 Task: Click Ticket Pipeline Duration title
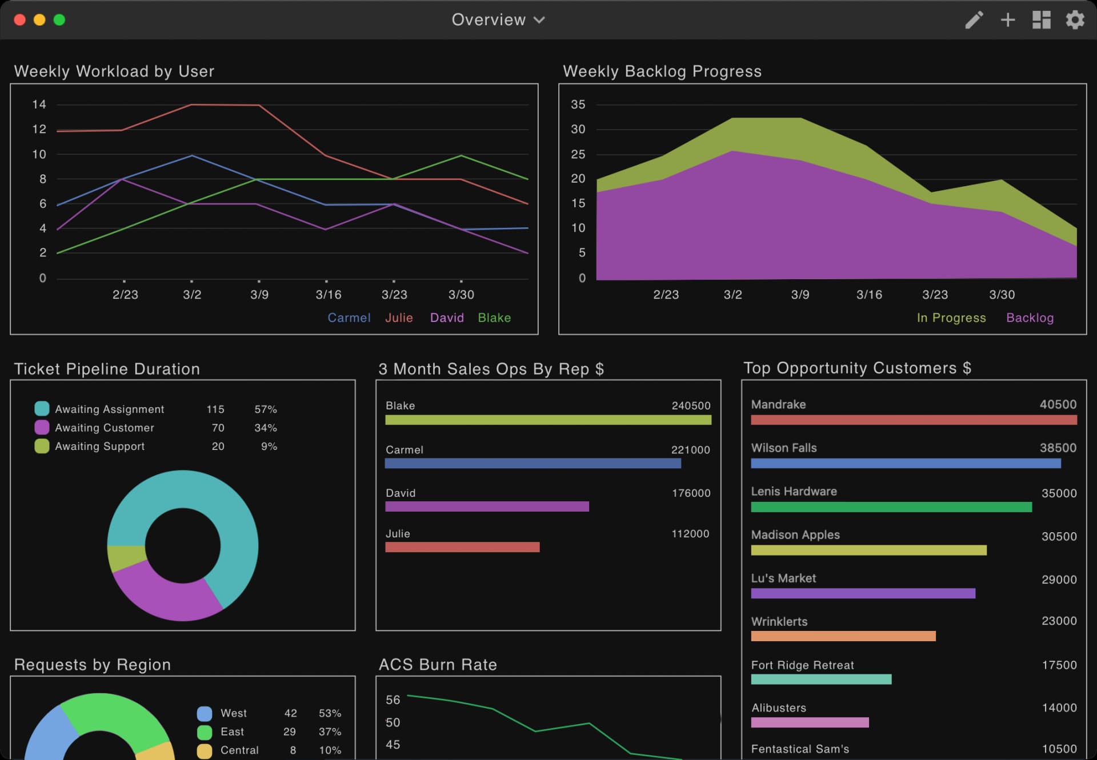(107, 369)
